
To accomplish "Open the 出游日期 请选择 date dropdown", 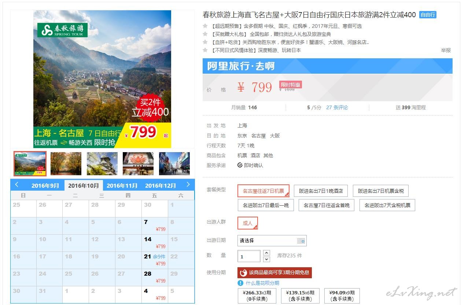I will [x=272, y=241].
